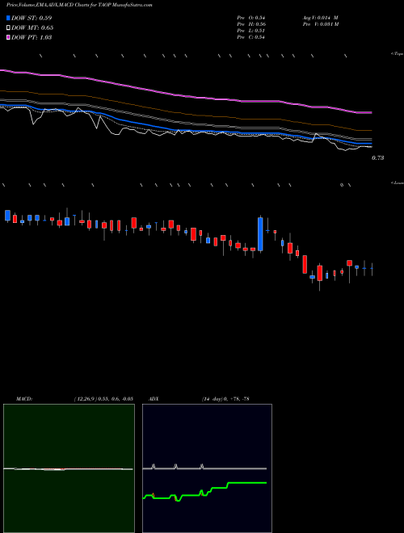404x533 pixels.
Task: Select the 'Pre O: 0.54' value
Action: pos(251,18)
